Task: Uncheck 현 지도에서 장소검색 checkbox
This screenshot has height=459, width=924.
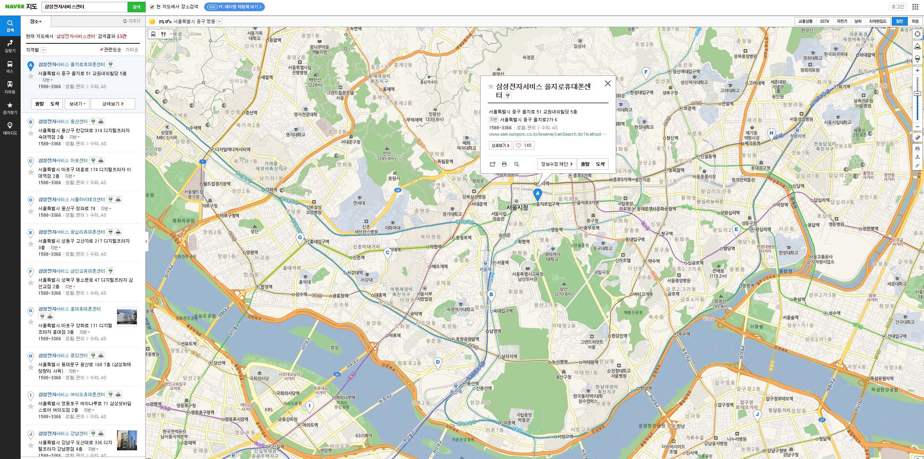Action: (x=152, y=7)
